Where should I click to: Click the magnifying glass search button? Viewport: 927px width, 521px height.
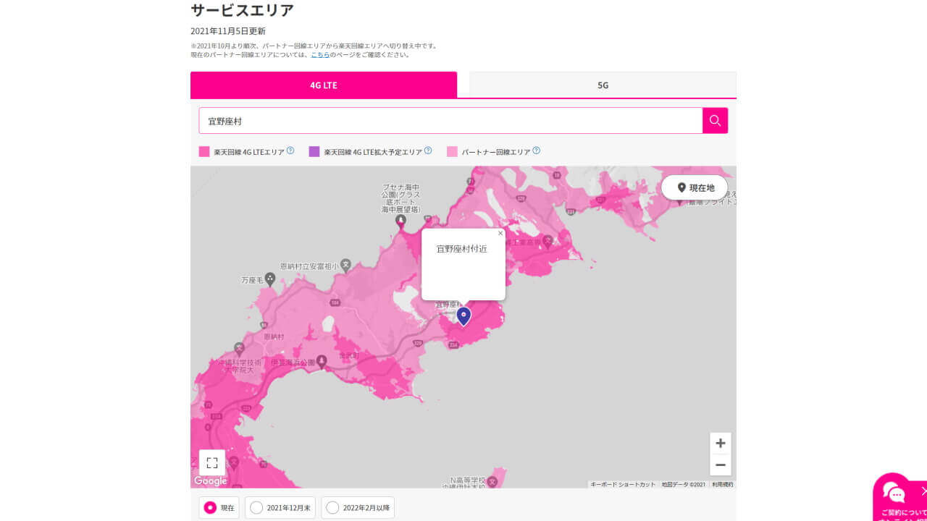[x=715, y=121]
